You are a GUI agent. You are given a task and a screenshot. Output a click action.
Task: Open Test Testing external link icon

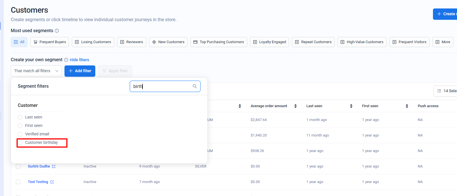pyautogui.click(x=52, y=182)
